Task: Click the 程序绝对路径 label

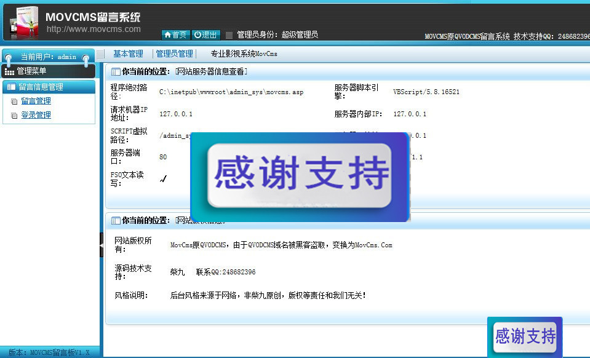Action: coord(129,92)
